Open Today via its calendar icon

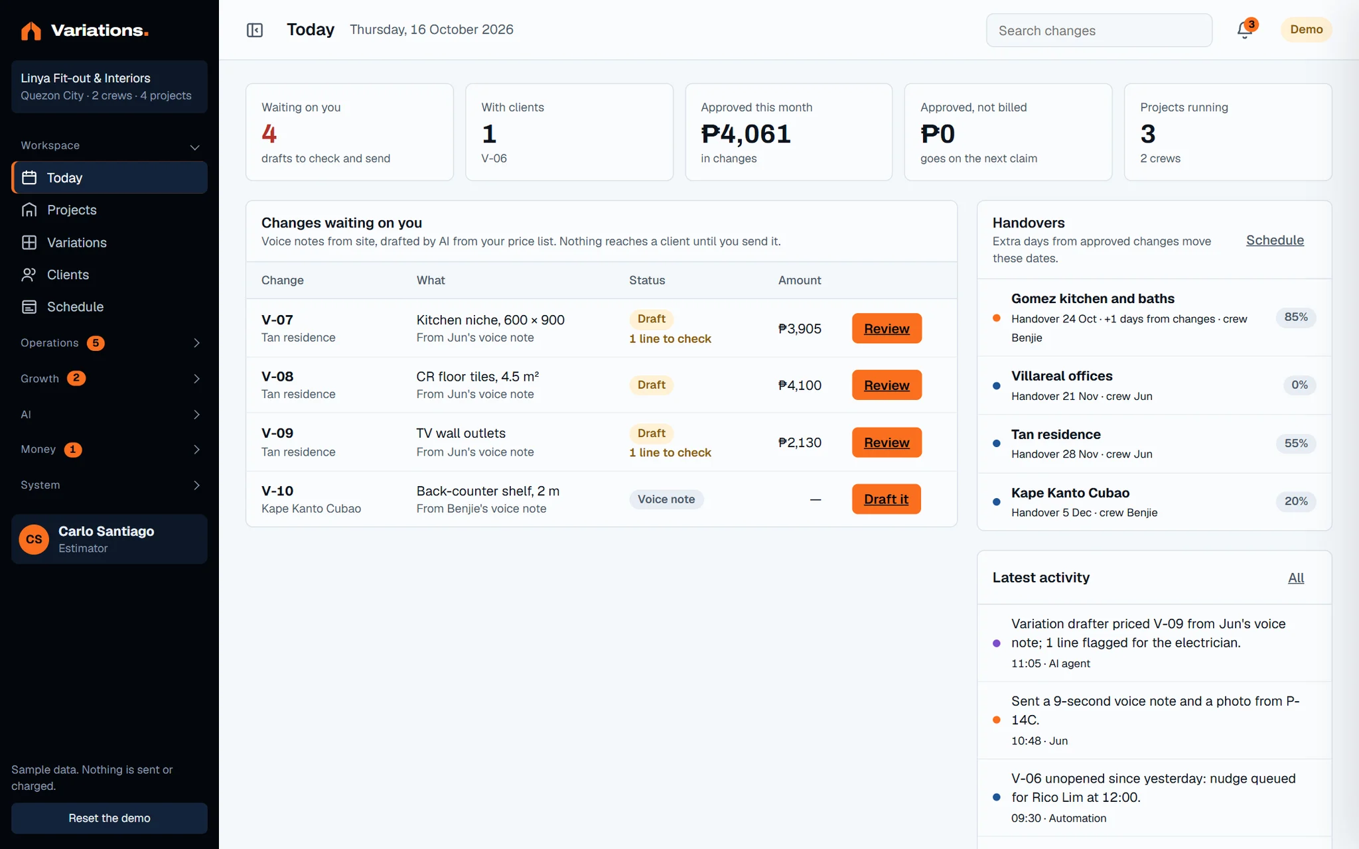point(29,177)
